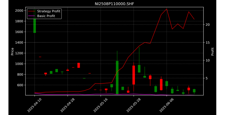Viewport: 225px width, 115px height.
Task: Click the Strategy Profit legend label
Action: (x=49, y=11)
